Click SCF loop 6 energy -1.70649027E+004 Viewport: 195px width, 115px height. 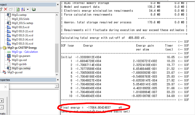point(88,80)
